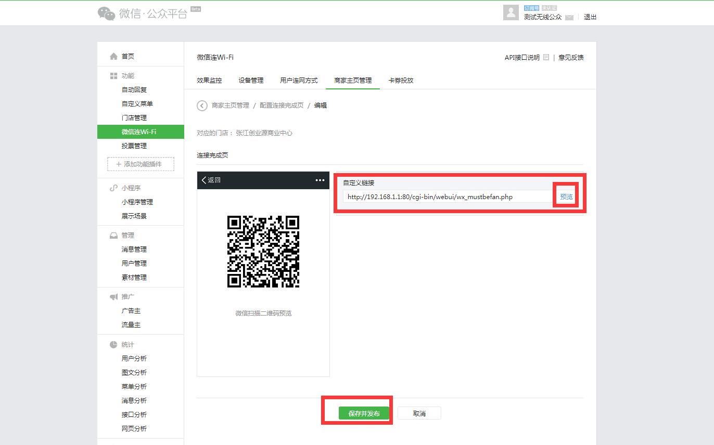The height and width of the screenshot is (445, 714).
Task: Open 菜单分析 in the sidebar
Action: pos(134,387)
